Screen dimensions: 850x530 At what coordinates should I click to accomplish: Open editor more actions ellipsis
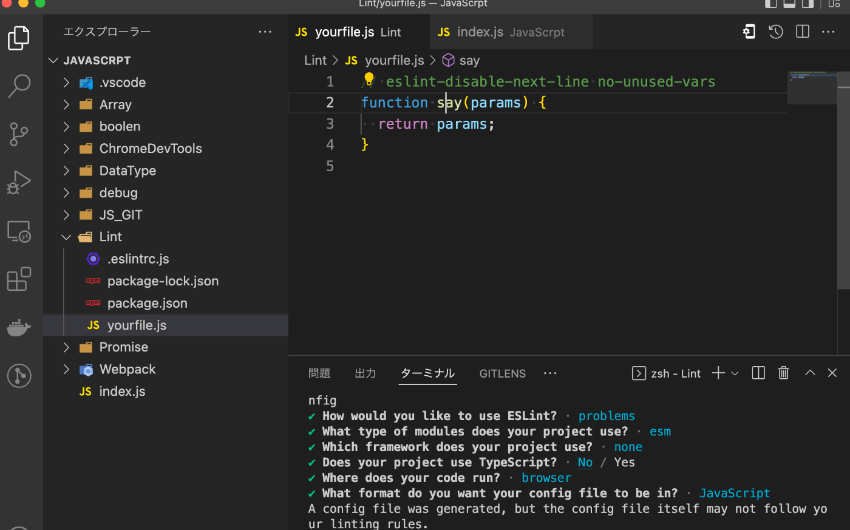[828, 32]
